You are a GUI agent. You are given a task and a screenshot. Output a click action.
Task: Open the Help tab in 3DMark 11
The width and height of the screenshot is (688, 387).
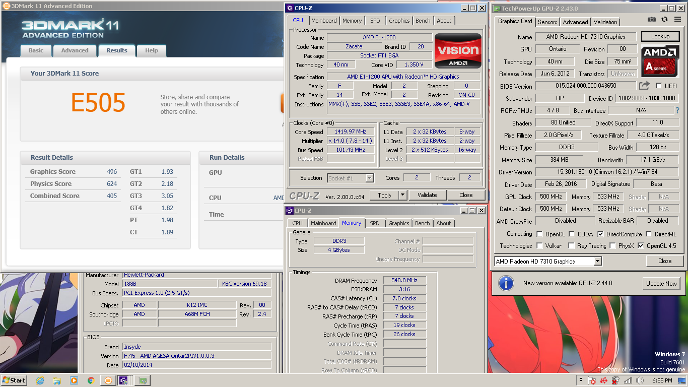152,50
